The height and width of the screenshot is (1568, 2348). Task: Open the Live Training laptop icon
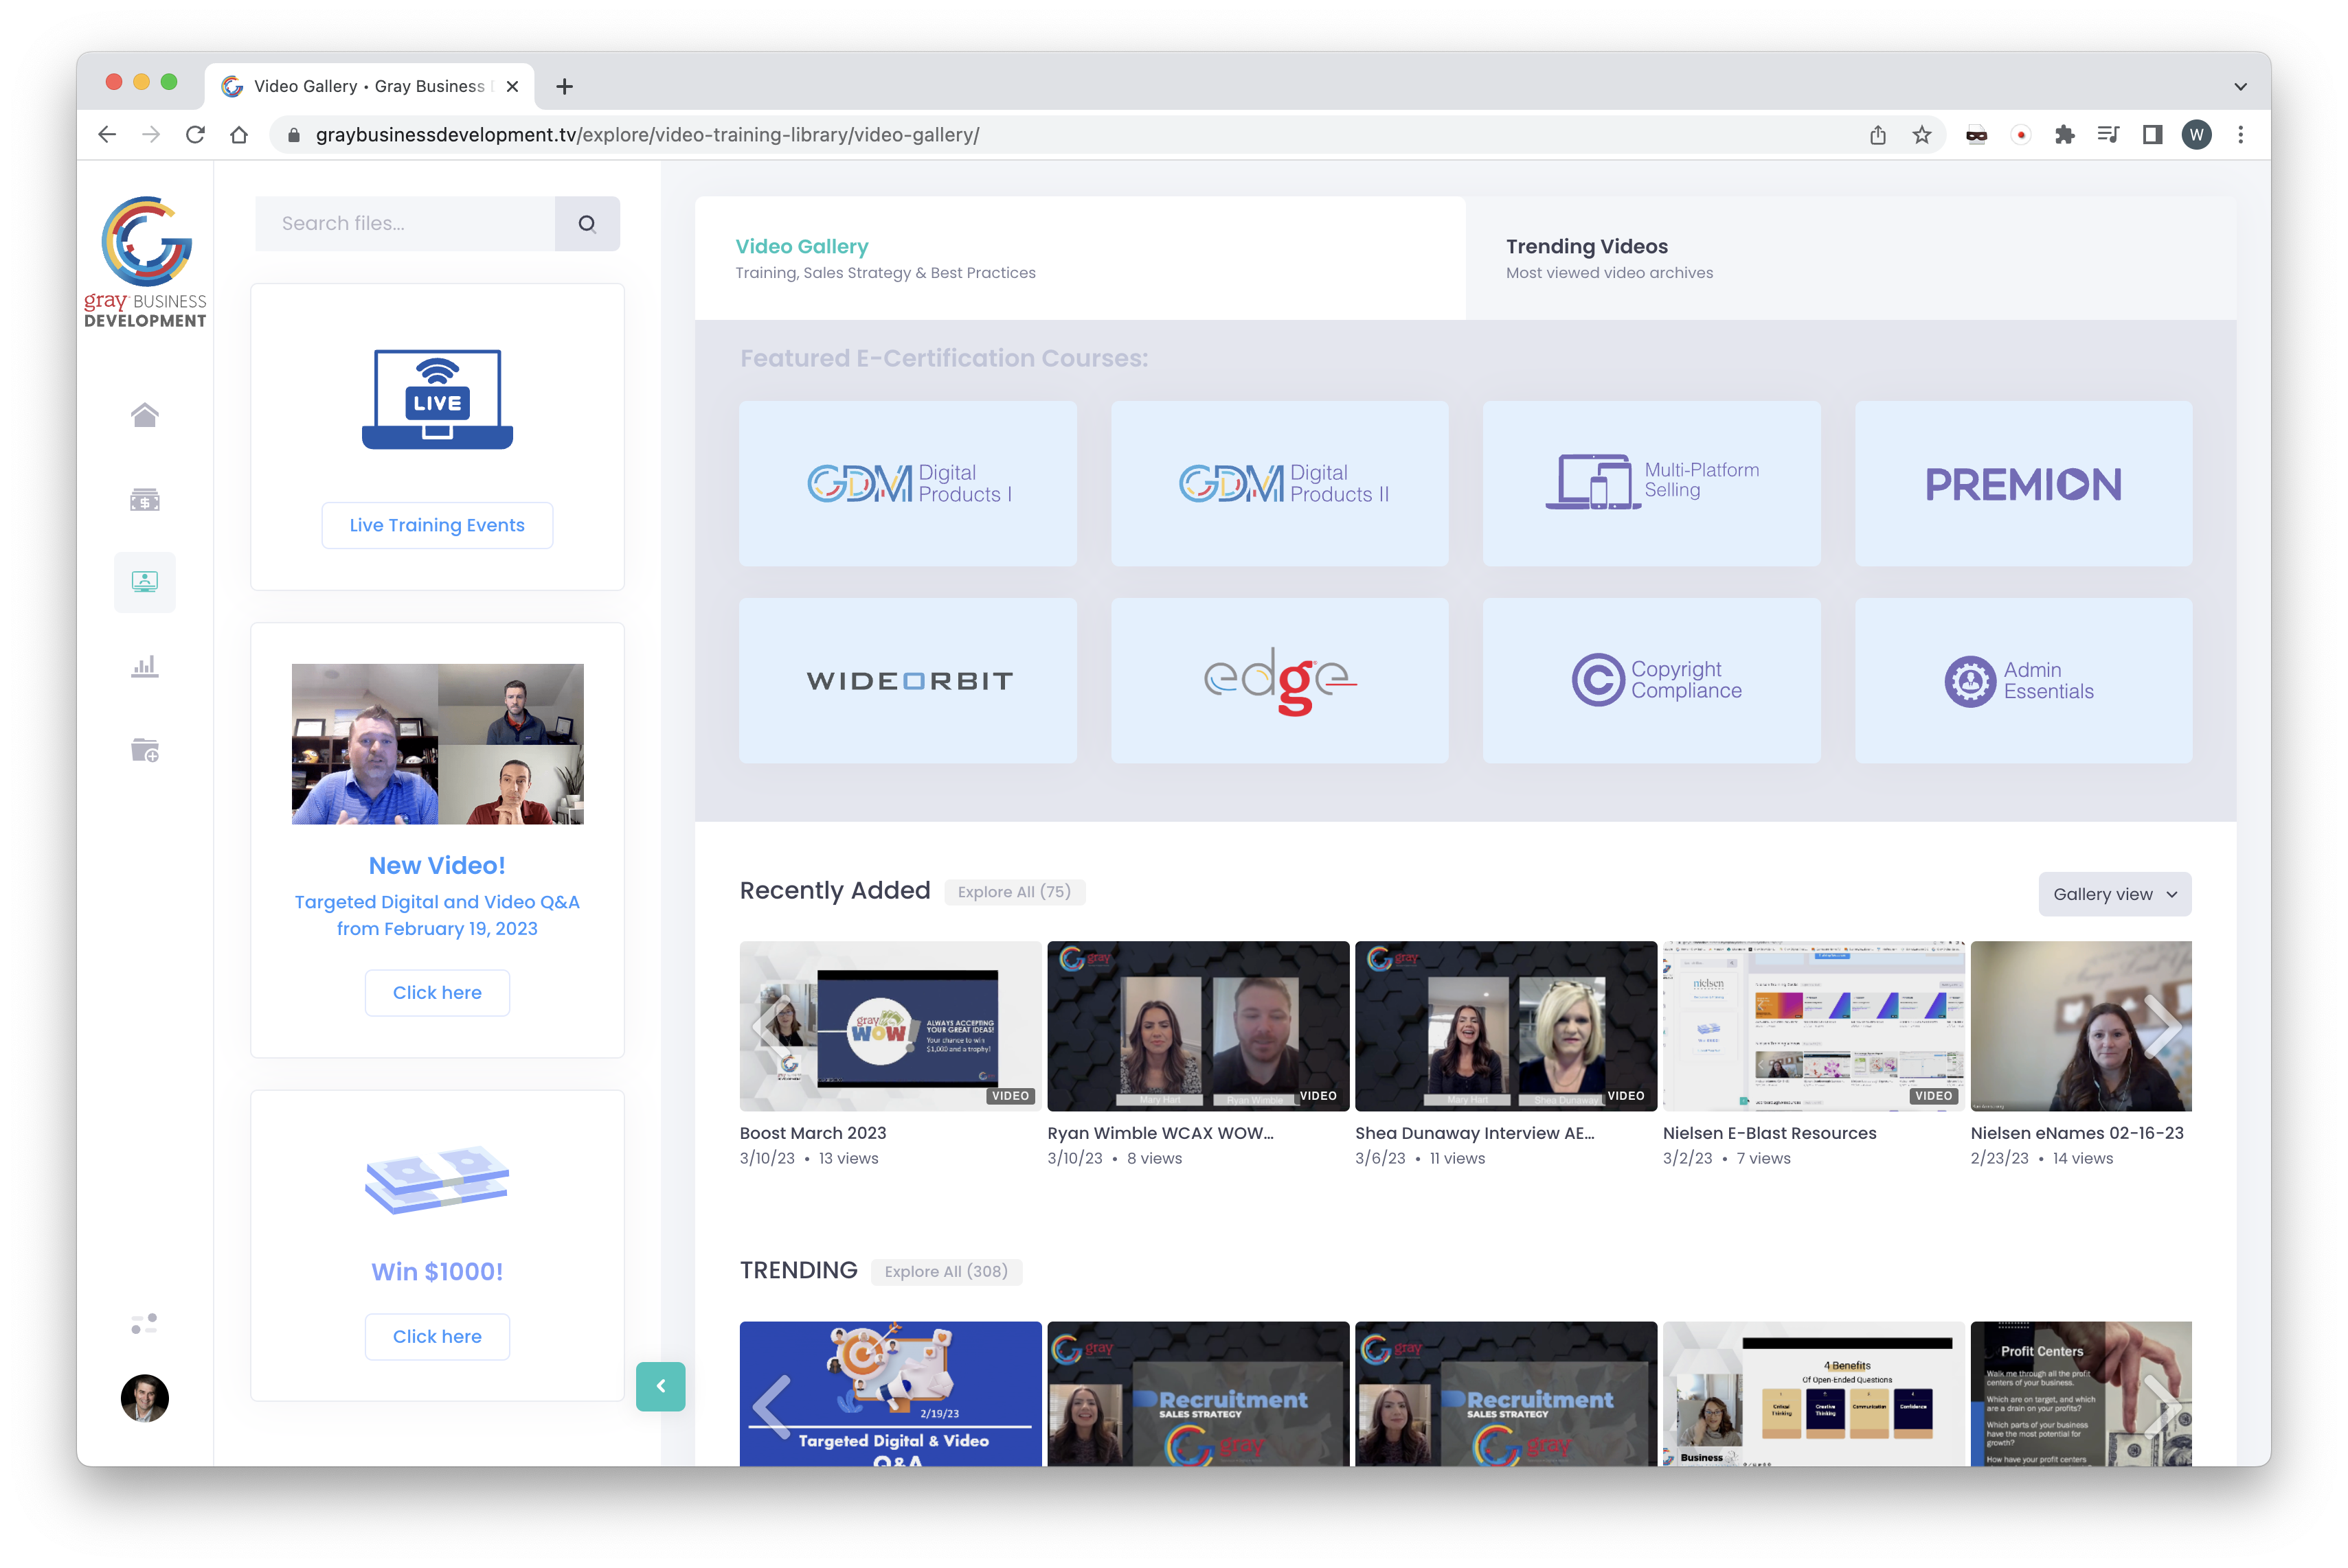(437, 399)
